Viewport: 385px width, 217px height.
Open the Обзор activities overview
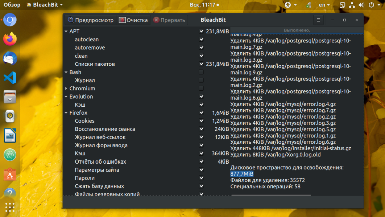coord(12,5)
